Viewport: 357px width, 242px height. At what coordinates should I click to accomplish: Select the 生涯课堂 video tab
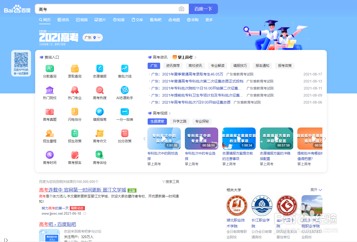click(x=157, y=121)
